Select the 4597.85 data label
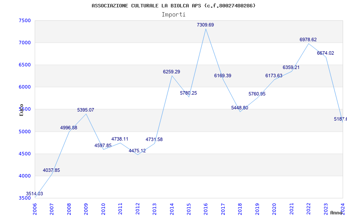Screen dimensions: 347x217 [103, 145]
